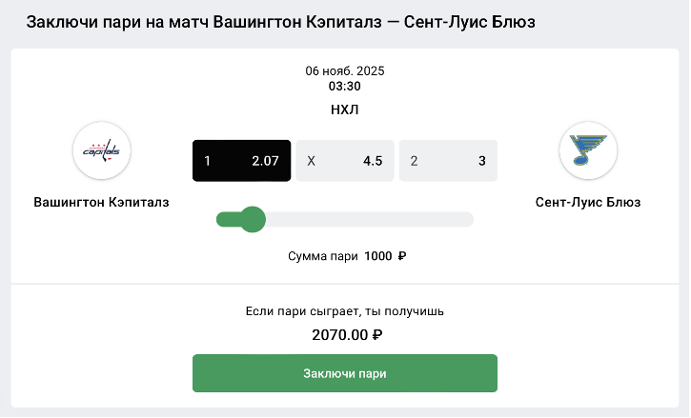The height and width of the screenshot is (418, 691).
Task: Click the Если пари сыграет text
Action: (345, 311)
